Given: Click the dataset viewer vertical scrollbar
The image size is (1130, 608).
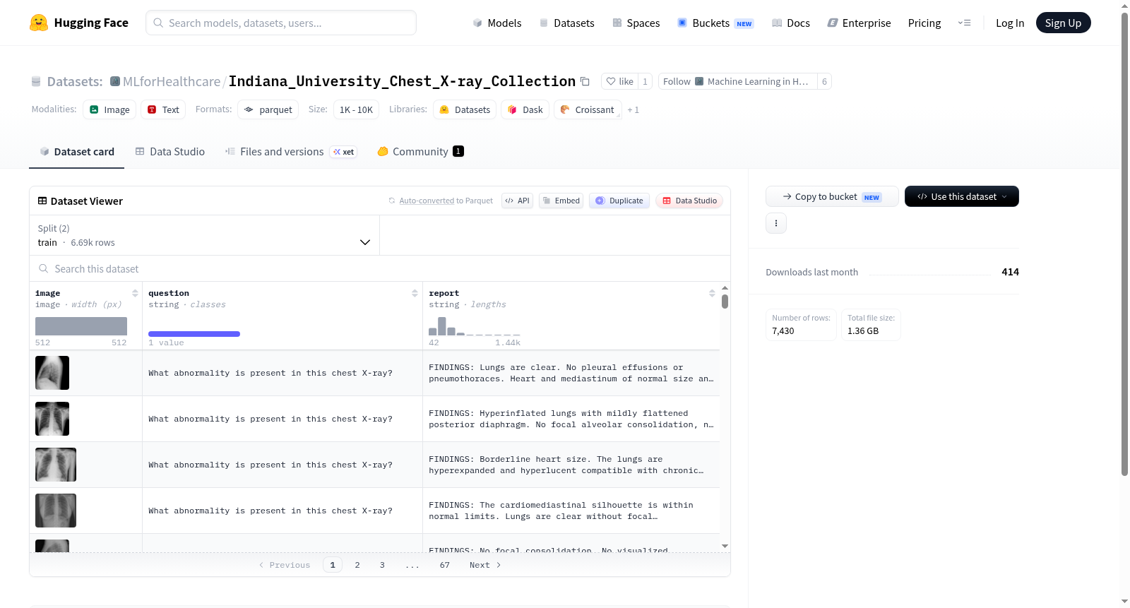Looking at the screenshot, I should pyautogui.click(x=725, y=302).
